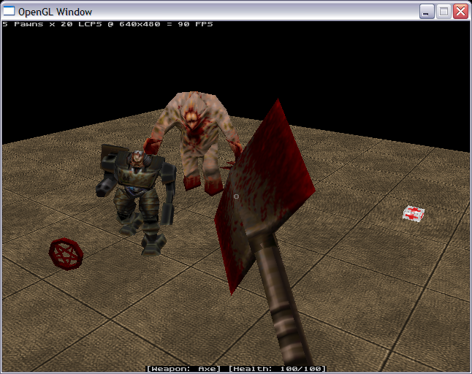Click the armored soldier's foot
The height and width of the screenshot is (374, 472).
[151, 245]
